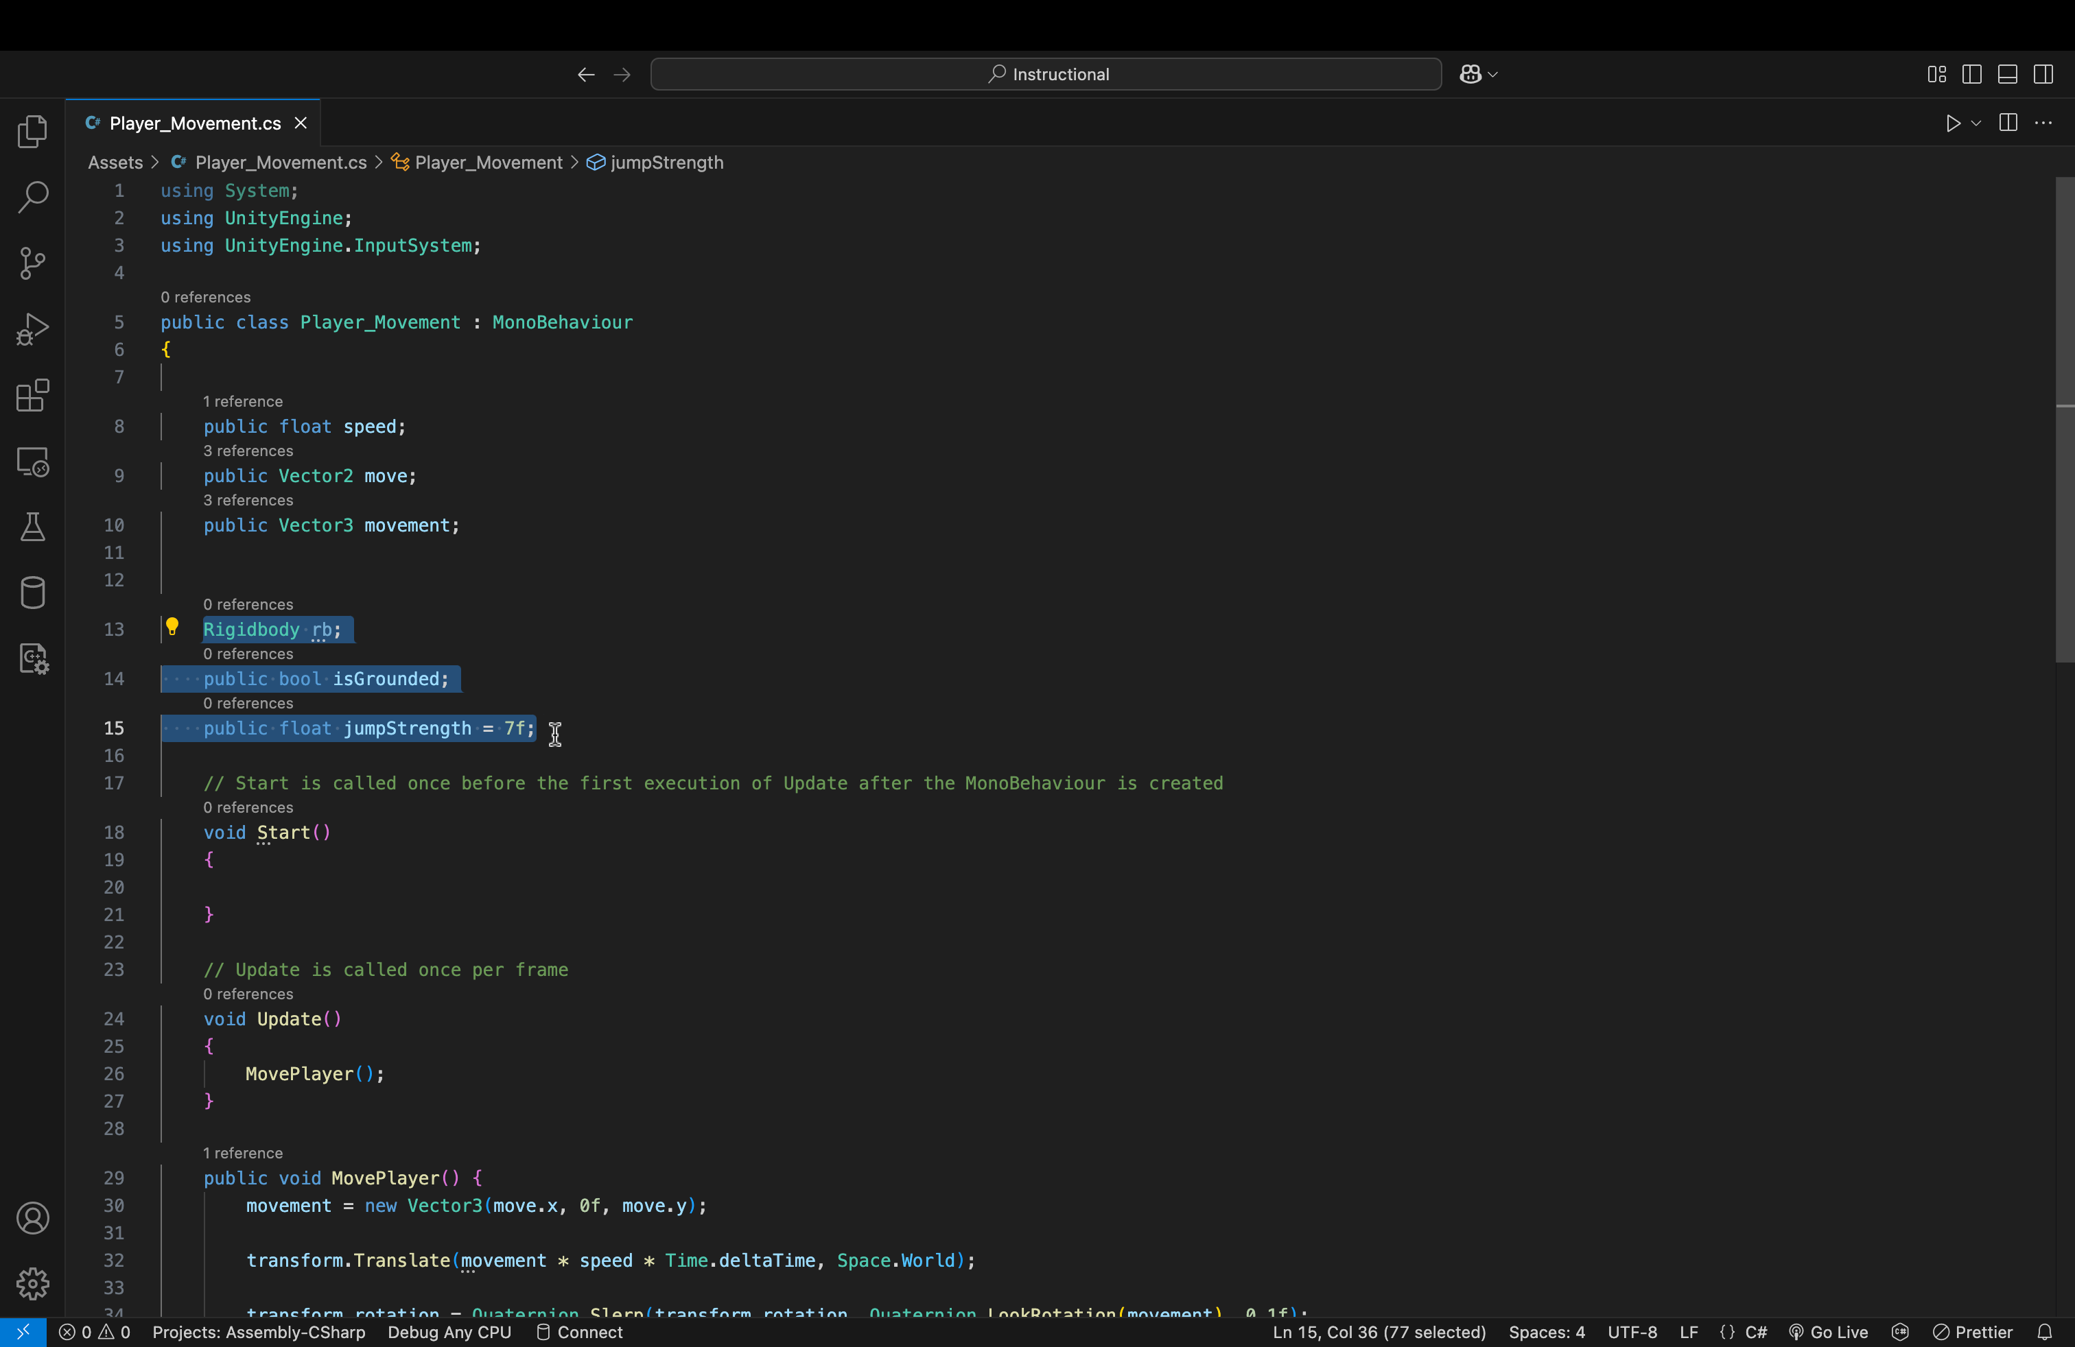This screenshot has height=1347, width=2075.
Task: Click jumpStrength in the breadcrumb
Action: (666, 162)
